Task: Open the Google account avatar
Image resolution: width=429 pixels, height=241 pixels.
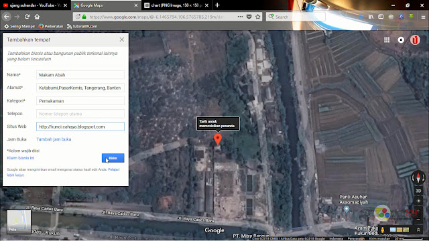Action: coord(415,40)
